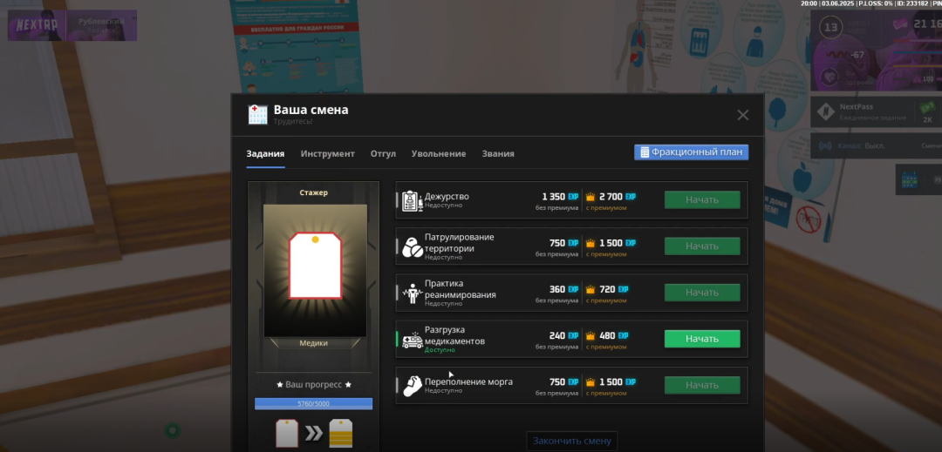Click the Доступно status text
942x452 pixels.
coord(440,350)
